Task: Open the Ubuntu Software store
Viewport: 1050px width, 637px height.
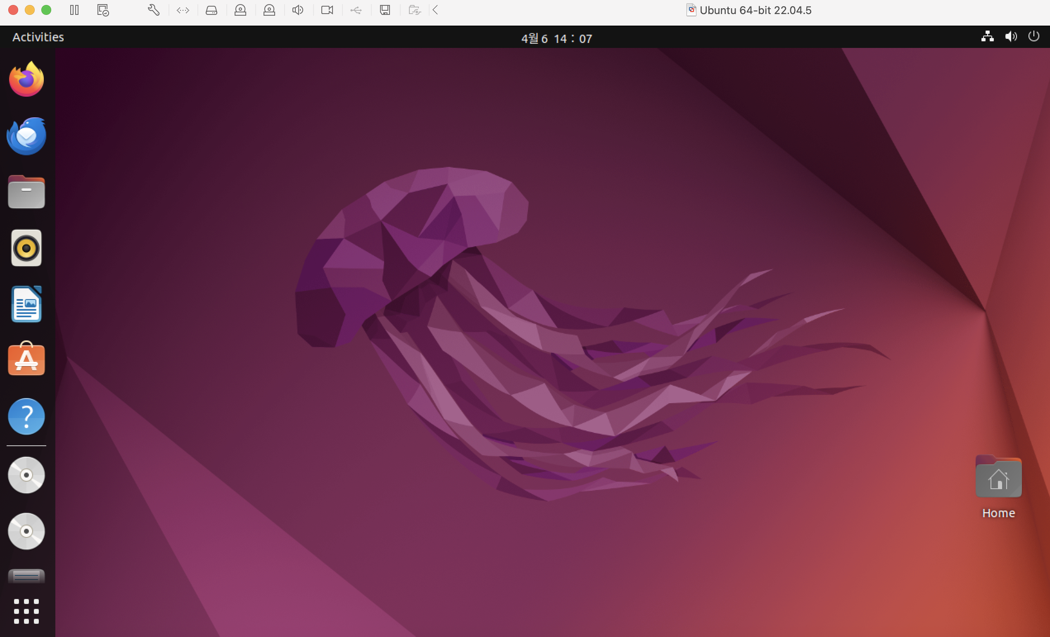Action: [26, 359]
